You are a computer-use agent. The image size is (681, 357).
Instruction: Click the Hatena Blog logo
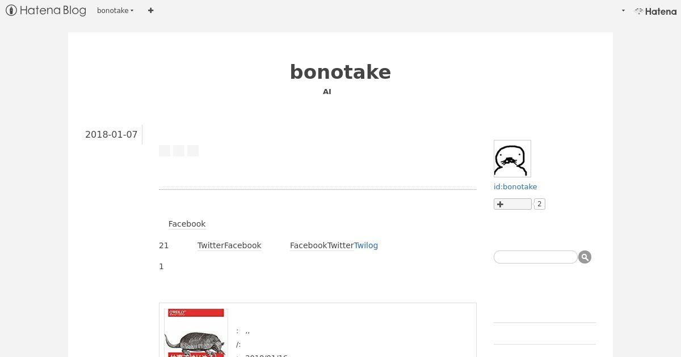(45, 10)
